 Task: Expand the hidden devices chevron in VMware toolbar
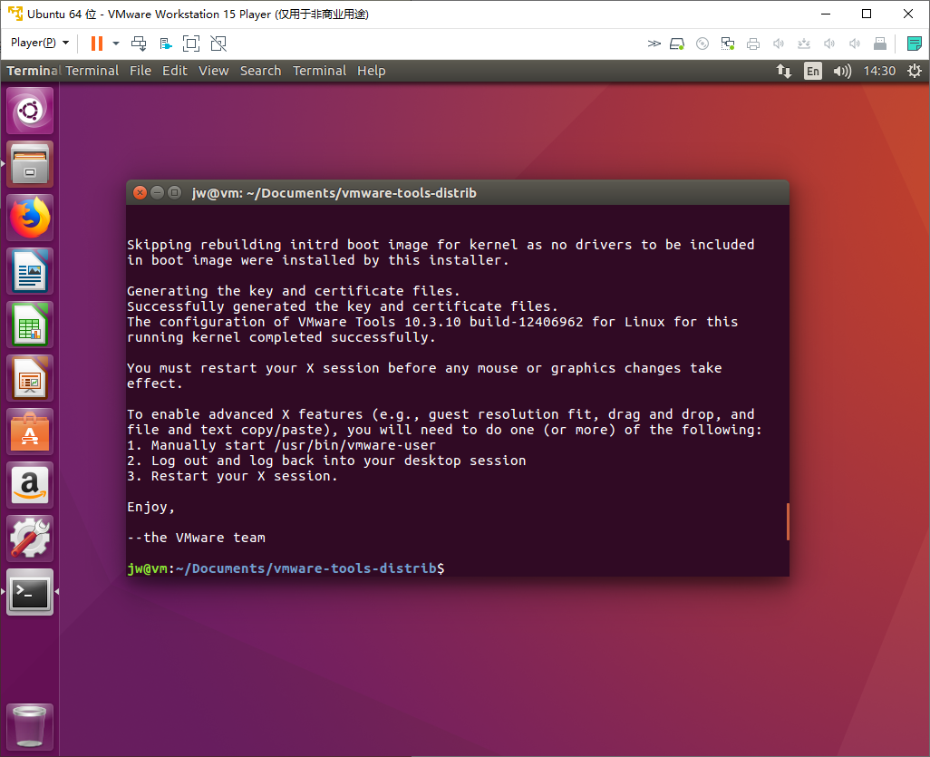[654, 44]
